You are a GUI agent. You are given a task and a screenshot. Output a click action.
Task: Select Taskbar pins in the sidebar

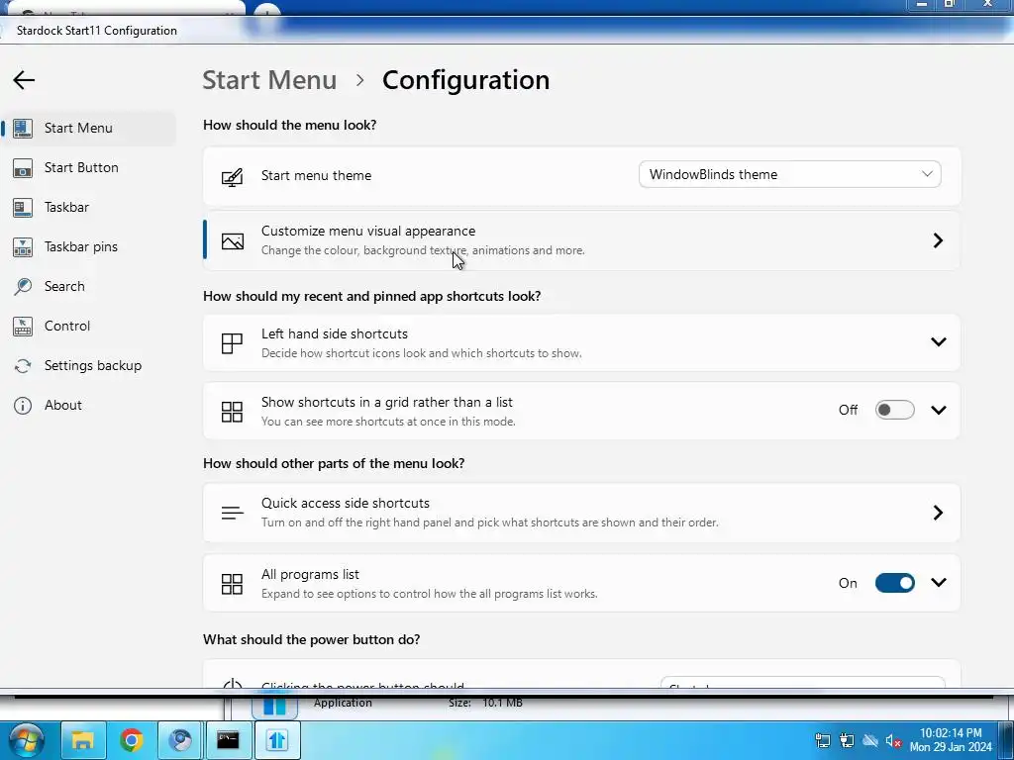89,246
